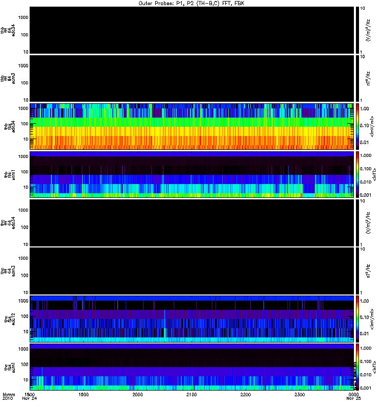
Task: Click the color bar of the thc fff edc34 panel
Action: click(357, 223)
